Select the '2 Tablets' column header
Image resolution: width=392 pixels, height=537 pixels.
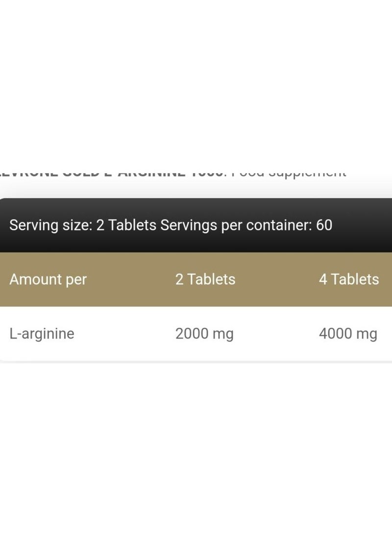click(205, 279)
